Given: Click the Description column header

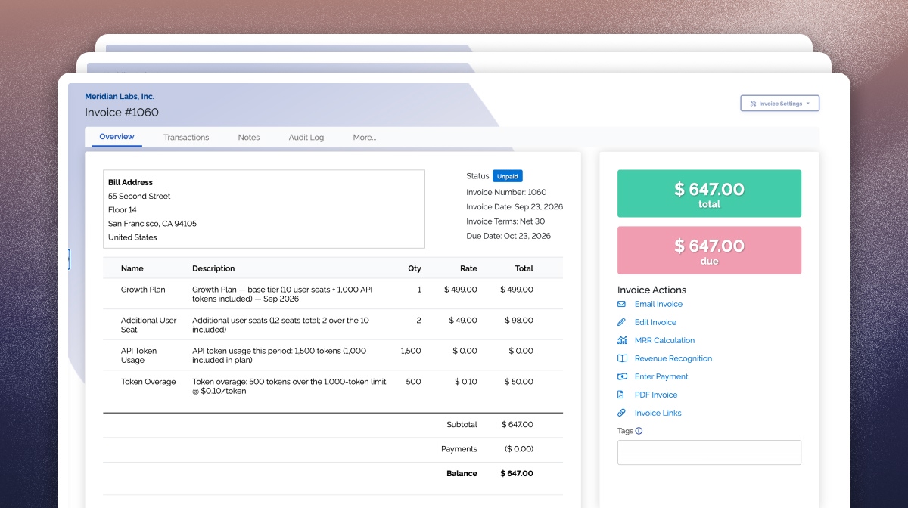Looking at the screenshot, I should click(213, 268).
